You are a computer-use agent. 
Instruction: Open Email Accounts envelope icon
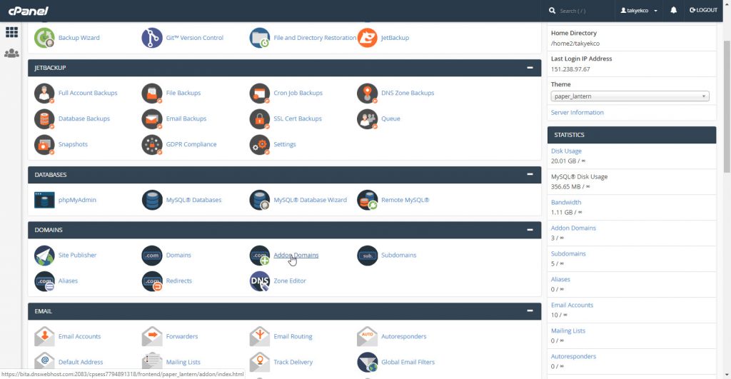tap(44, 337)
